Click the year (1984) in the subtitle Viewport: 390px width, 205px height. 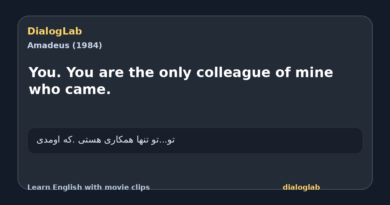pyautogui.click(x=87, y=46)
